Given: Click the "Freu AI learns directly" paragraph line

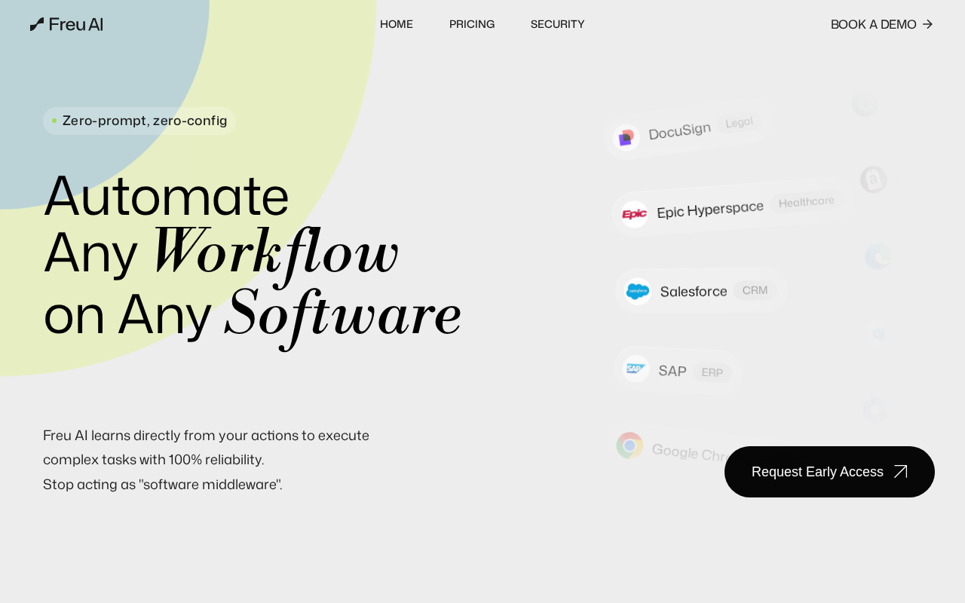Looking at the screenshot, I should [206, 436].
